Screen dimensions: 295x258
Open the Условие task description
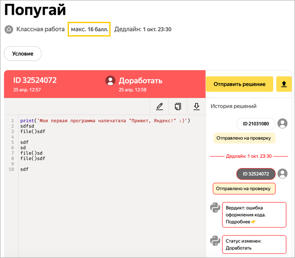coord(23,54)
